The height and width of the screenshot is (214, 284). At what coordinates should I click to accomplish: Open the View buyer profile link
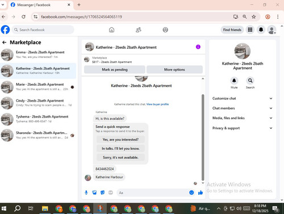coord(157,104)
